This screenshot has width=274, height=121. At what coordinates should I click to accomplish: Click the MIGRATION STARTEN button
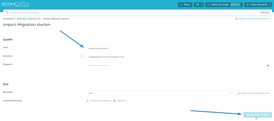click(258, 115)
